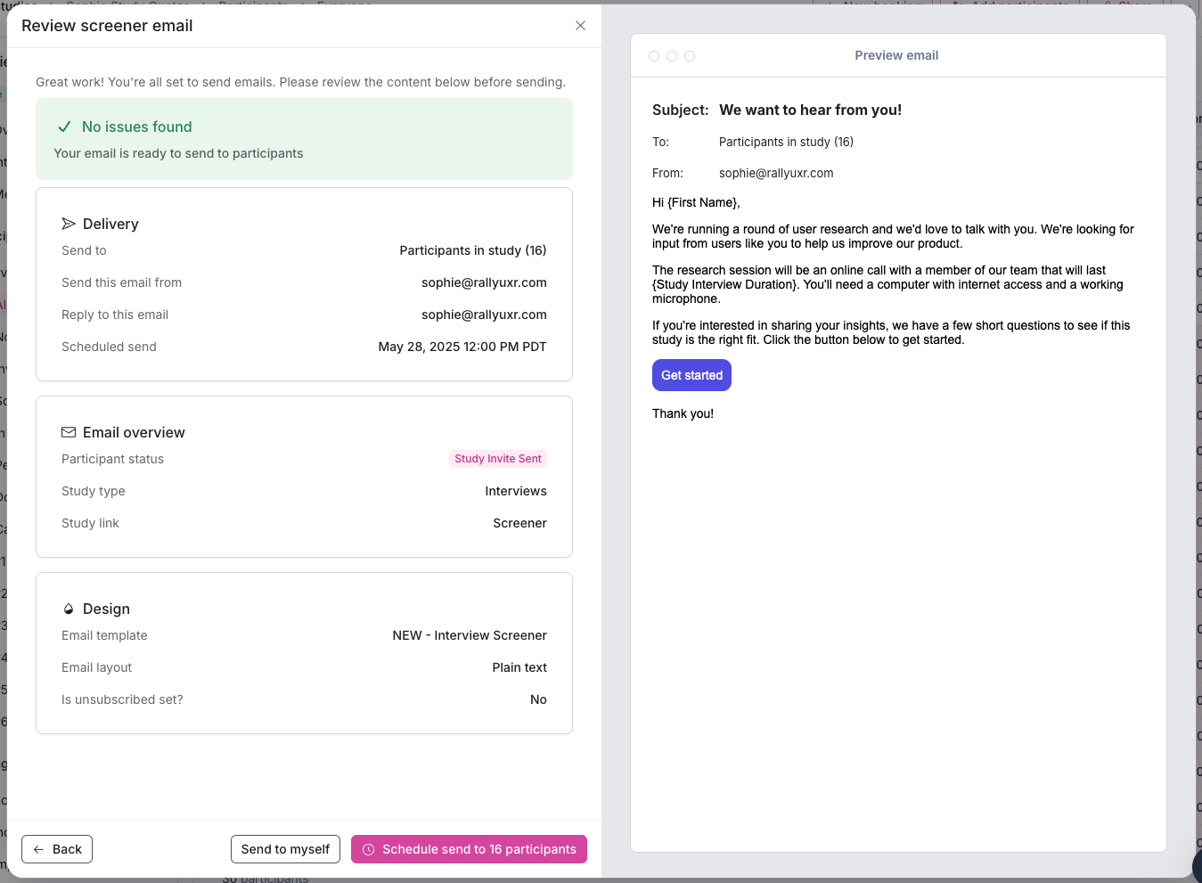Viewport: 1202px width, 883px height.
Task: Click the NEW - Interview Screener template name
Action: click(470, 635)
